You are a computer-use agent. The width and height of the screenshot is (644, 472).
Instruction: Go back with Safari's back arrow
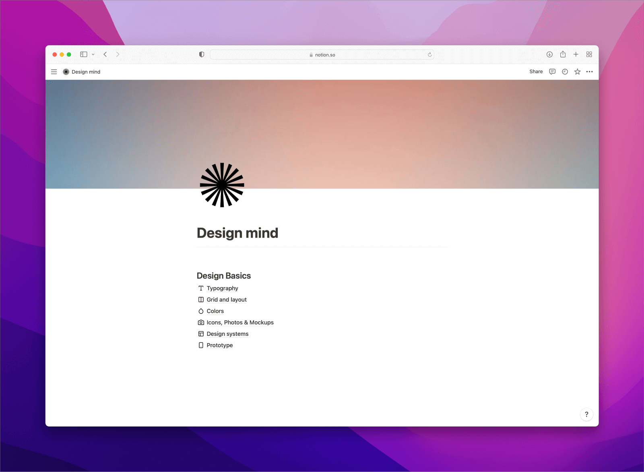pyautogui.click(x=105, y=54)
